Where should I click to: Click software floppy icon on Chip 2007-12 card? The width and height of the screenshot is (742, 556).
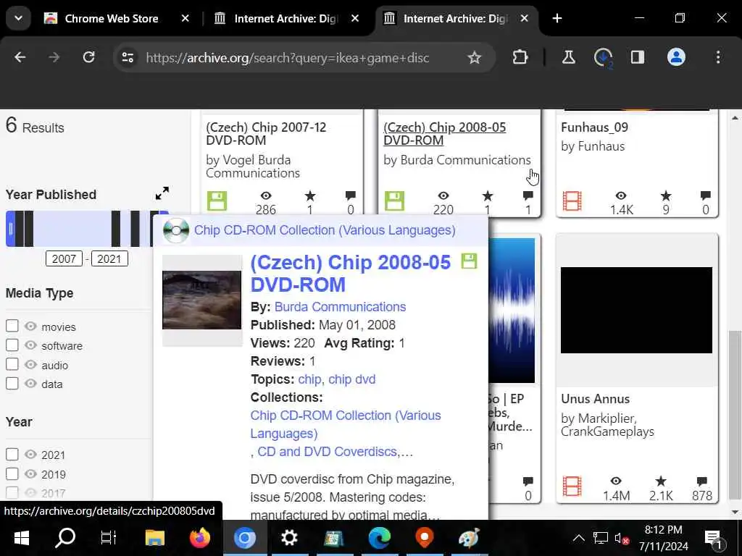217,201
